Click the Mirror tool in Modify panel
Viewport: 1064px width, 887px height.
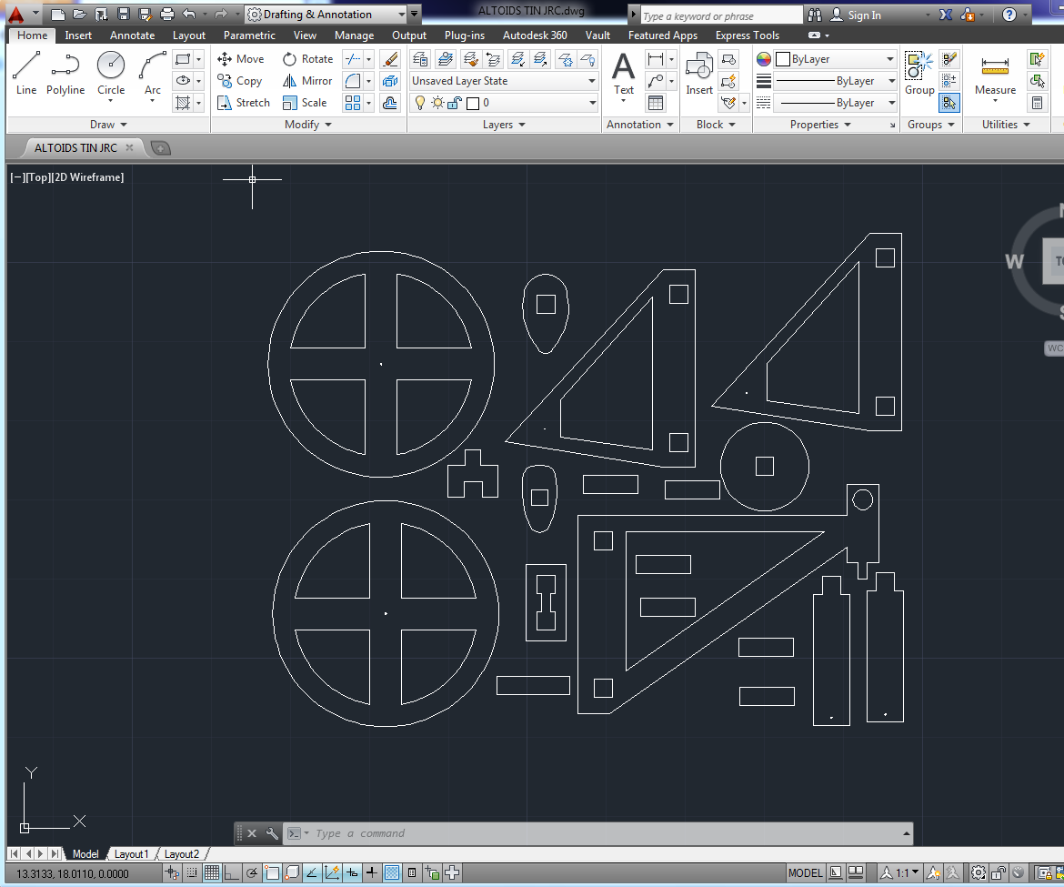[x=307, y=81]
